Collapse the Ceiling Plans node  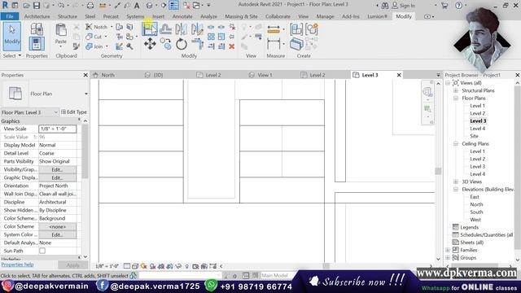click(x=456, y=143)
